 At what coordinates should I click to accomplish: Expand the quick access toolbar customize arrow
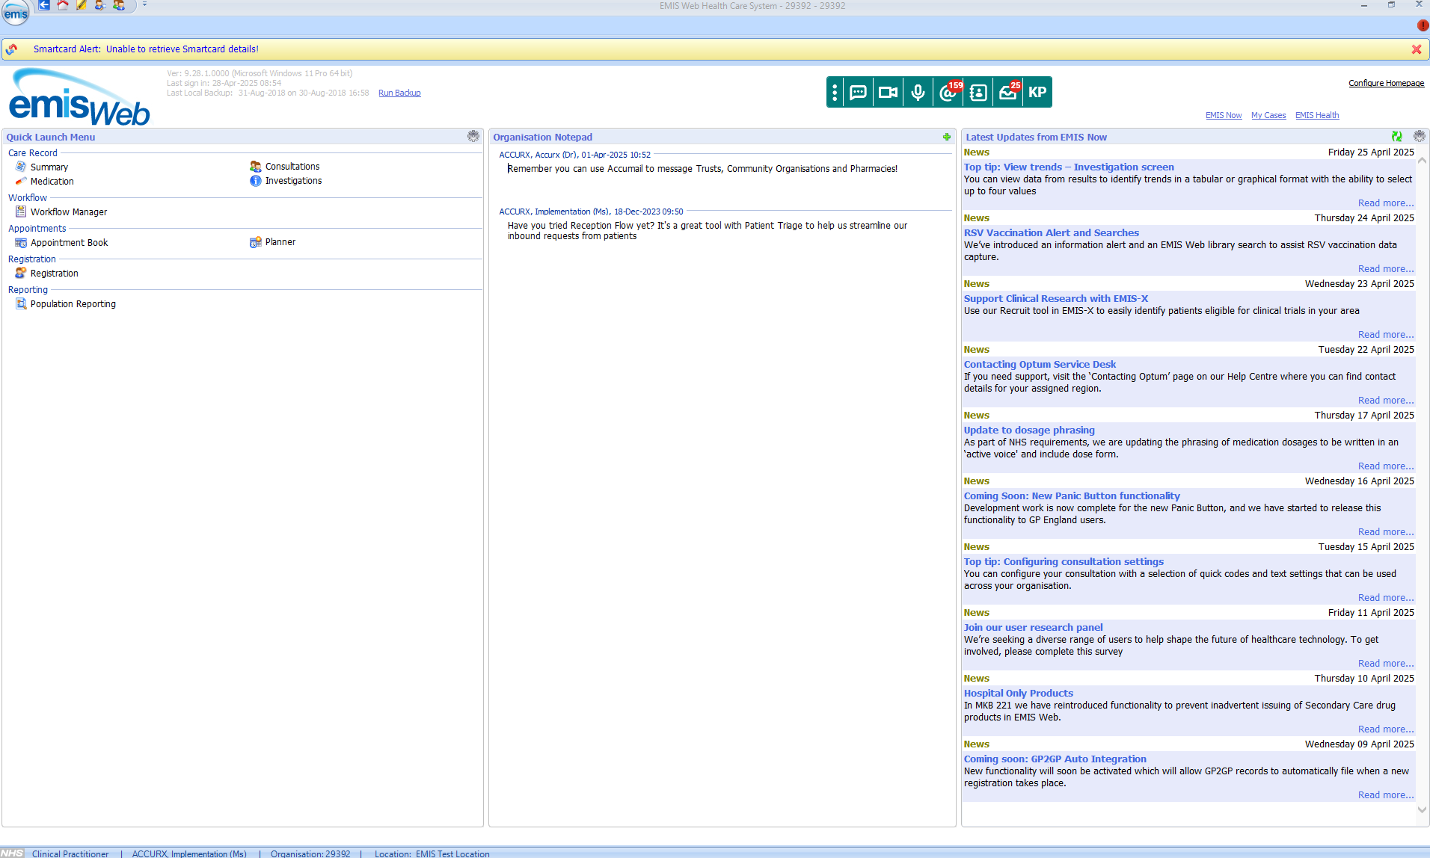(x=144, y=4)
